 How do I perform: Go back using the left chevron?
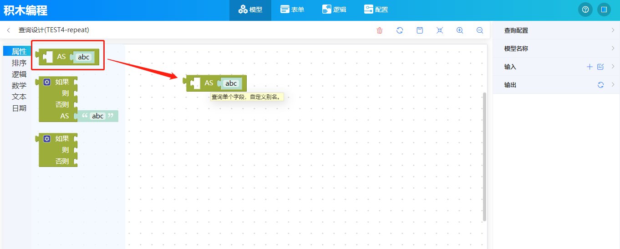[x=9, y=30]
